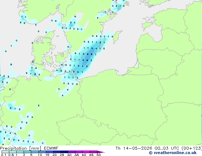Screen dimensions: 202x156
Task: Click the 0.1–0.5 mm legend color swatch
Action: pos(5,152)
